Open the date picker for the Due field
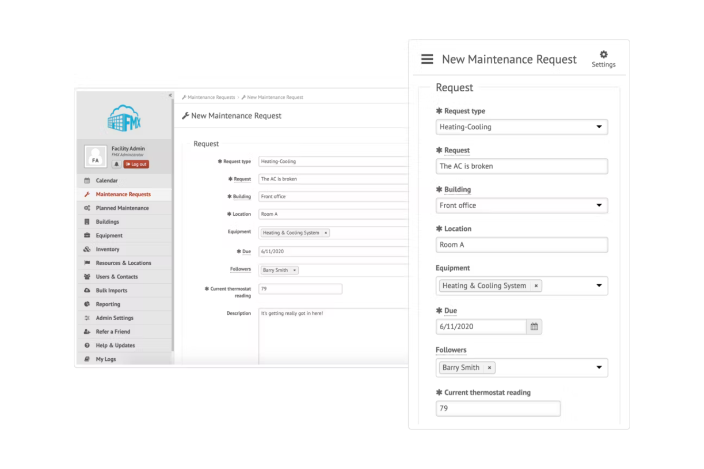 pos(534,326)
